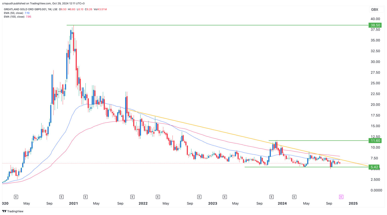Select the "E" earnings marker near Sep 2022
387x215 pixels.
[x=199, y=197]
